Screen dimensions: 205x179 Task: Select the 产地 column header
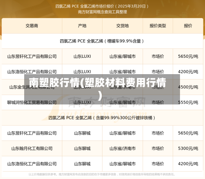coord(82,26)
